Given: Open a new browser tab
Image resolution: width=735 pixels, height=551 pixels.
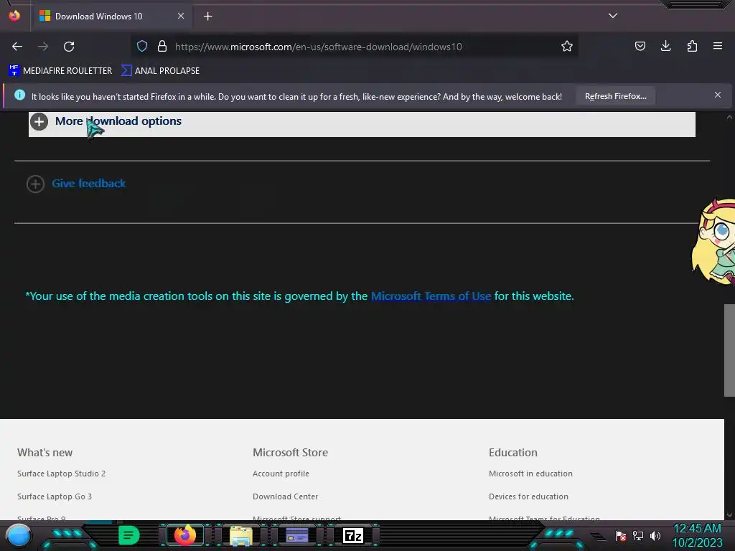Looking at the screenshot, I should [207, 17].
